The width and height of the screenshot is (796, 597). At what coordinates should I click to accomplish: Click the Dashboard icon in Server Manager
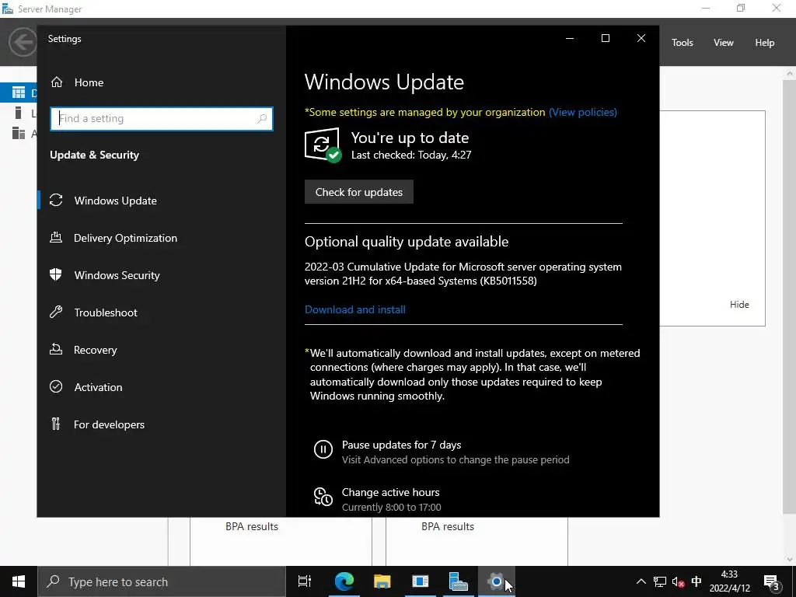coord(19,93)
